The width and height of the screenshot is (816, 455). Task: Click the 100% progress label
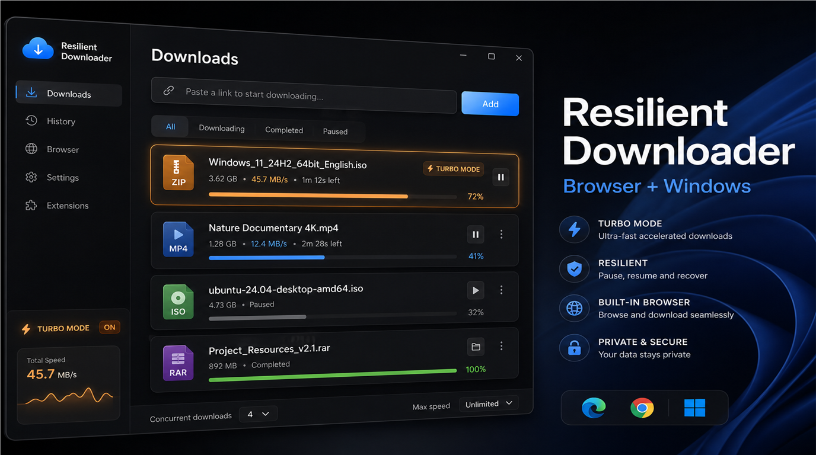point(476,369)
